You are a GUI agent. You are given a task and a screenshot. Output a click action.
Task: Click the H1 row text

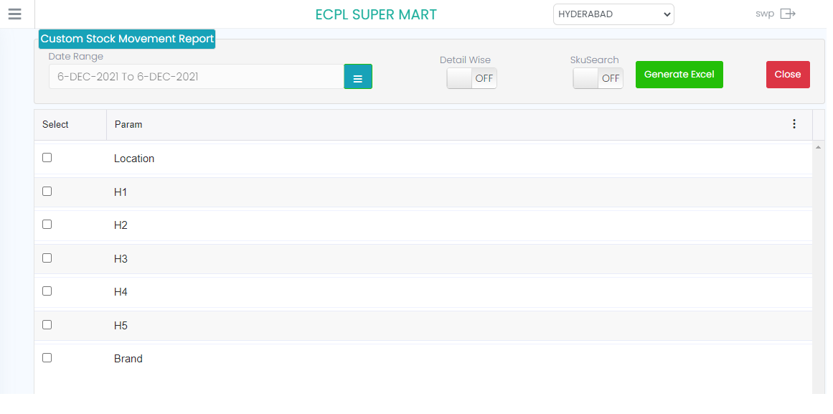pos(121,192)
